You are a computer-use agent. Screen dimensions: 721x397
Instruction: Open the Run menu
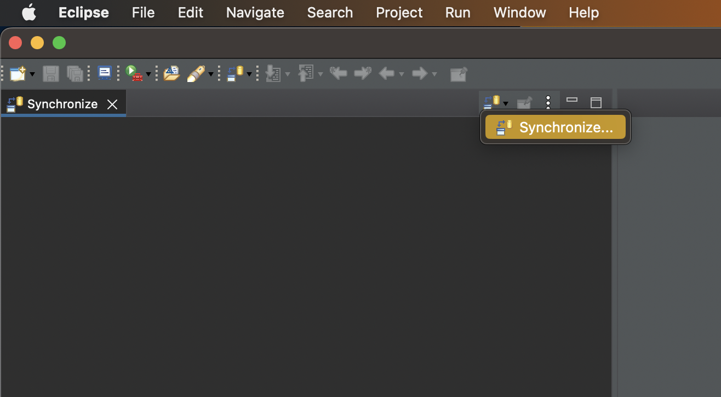pyautogui.click(x=458, y=13)
